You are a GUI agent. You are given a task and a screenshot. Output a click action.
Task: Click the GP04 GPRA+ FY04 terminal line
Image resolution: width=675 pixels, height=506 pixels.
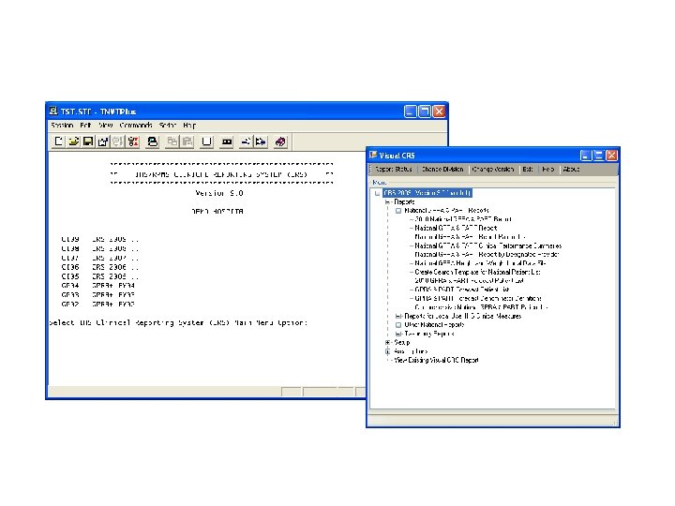98,286
